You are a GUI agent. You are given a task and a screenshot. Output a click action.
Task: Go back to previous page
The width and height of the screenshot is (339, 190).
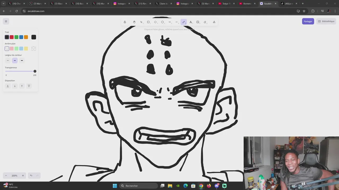[4, 11]
